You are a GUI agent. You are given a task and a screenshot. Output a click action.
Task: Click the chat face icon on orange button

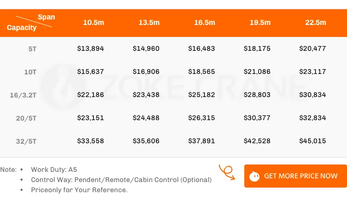click(254, 176)
